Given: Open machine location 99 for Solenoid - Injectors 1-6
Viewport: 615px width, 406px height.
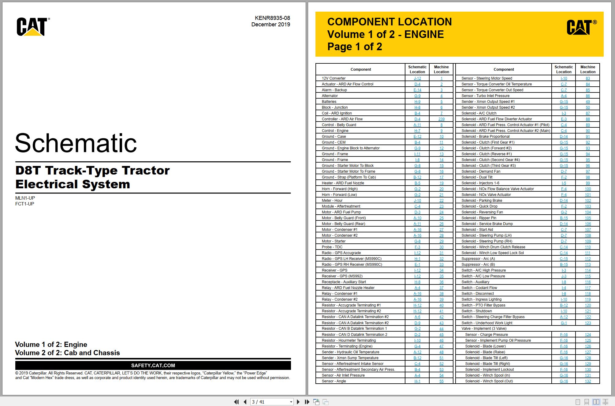Looking at the screenshot, I should (x=588, y=183).
